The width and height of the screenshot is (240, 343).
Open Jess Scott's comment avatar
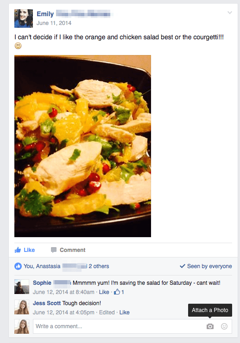pos(22,307)
